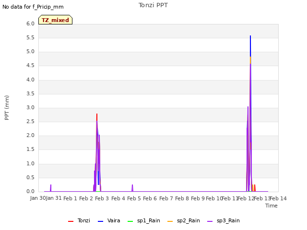Click the 0.5 y-axis tick label

[30, 178]
